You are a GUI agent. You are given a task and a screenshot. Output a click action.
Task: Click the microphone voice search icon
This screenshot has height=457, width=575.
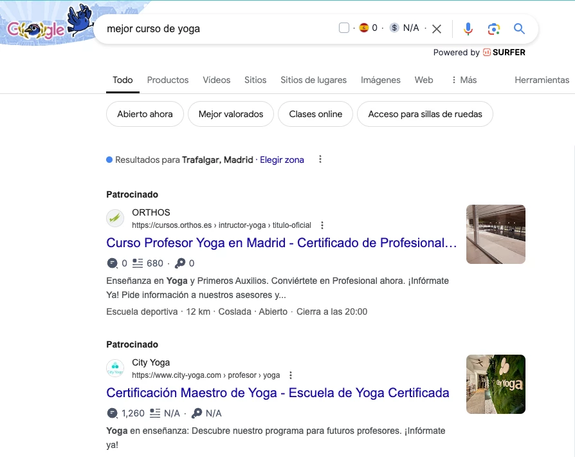point(468,28)
